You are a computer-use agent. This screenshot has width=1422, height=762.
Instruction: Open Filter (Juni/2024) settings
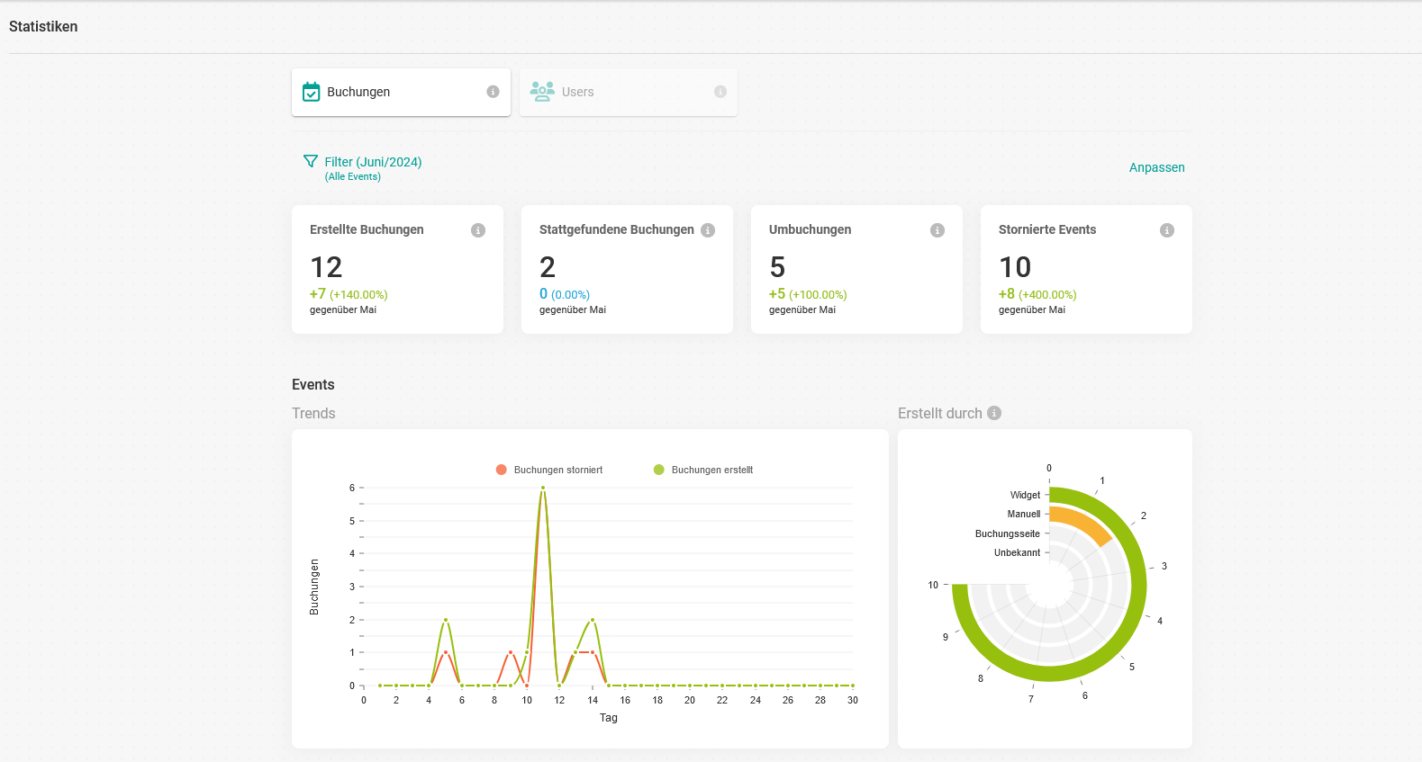(373, 162)
